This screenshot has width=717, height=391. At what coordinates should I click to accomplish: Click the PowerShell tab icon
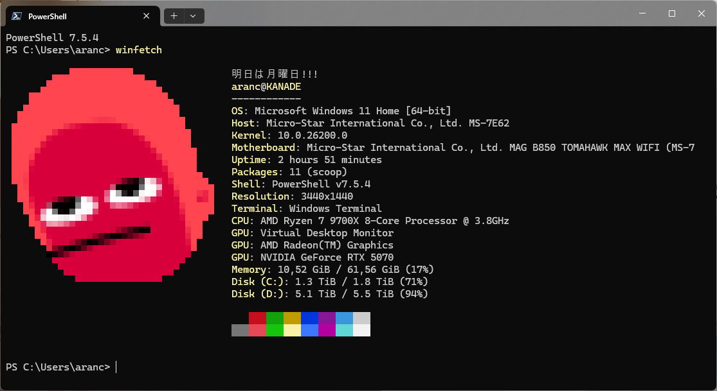(17, 16)
